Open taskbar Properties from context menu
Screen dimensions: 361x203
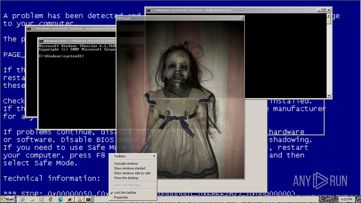point(133,197)
